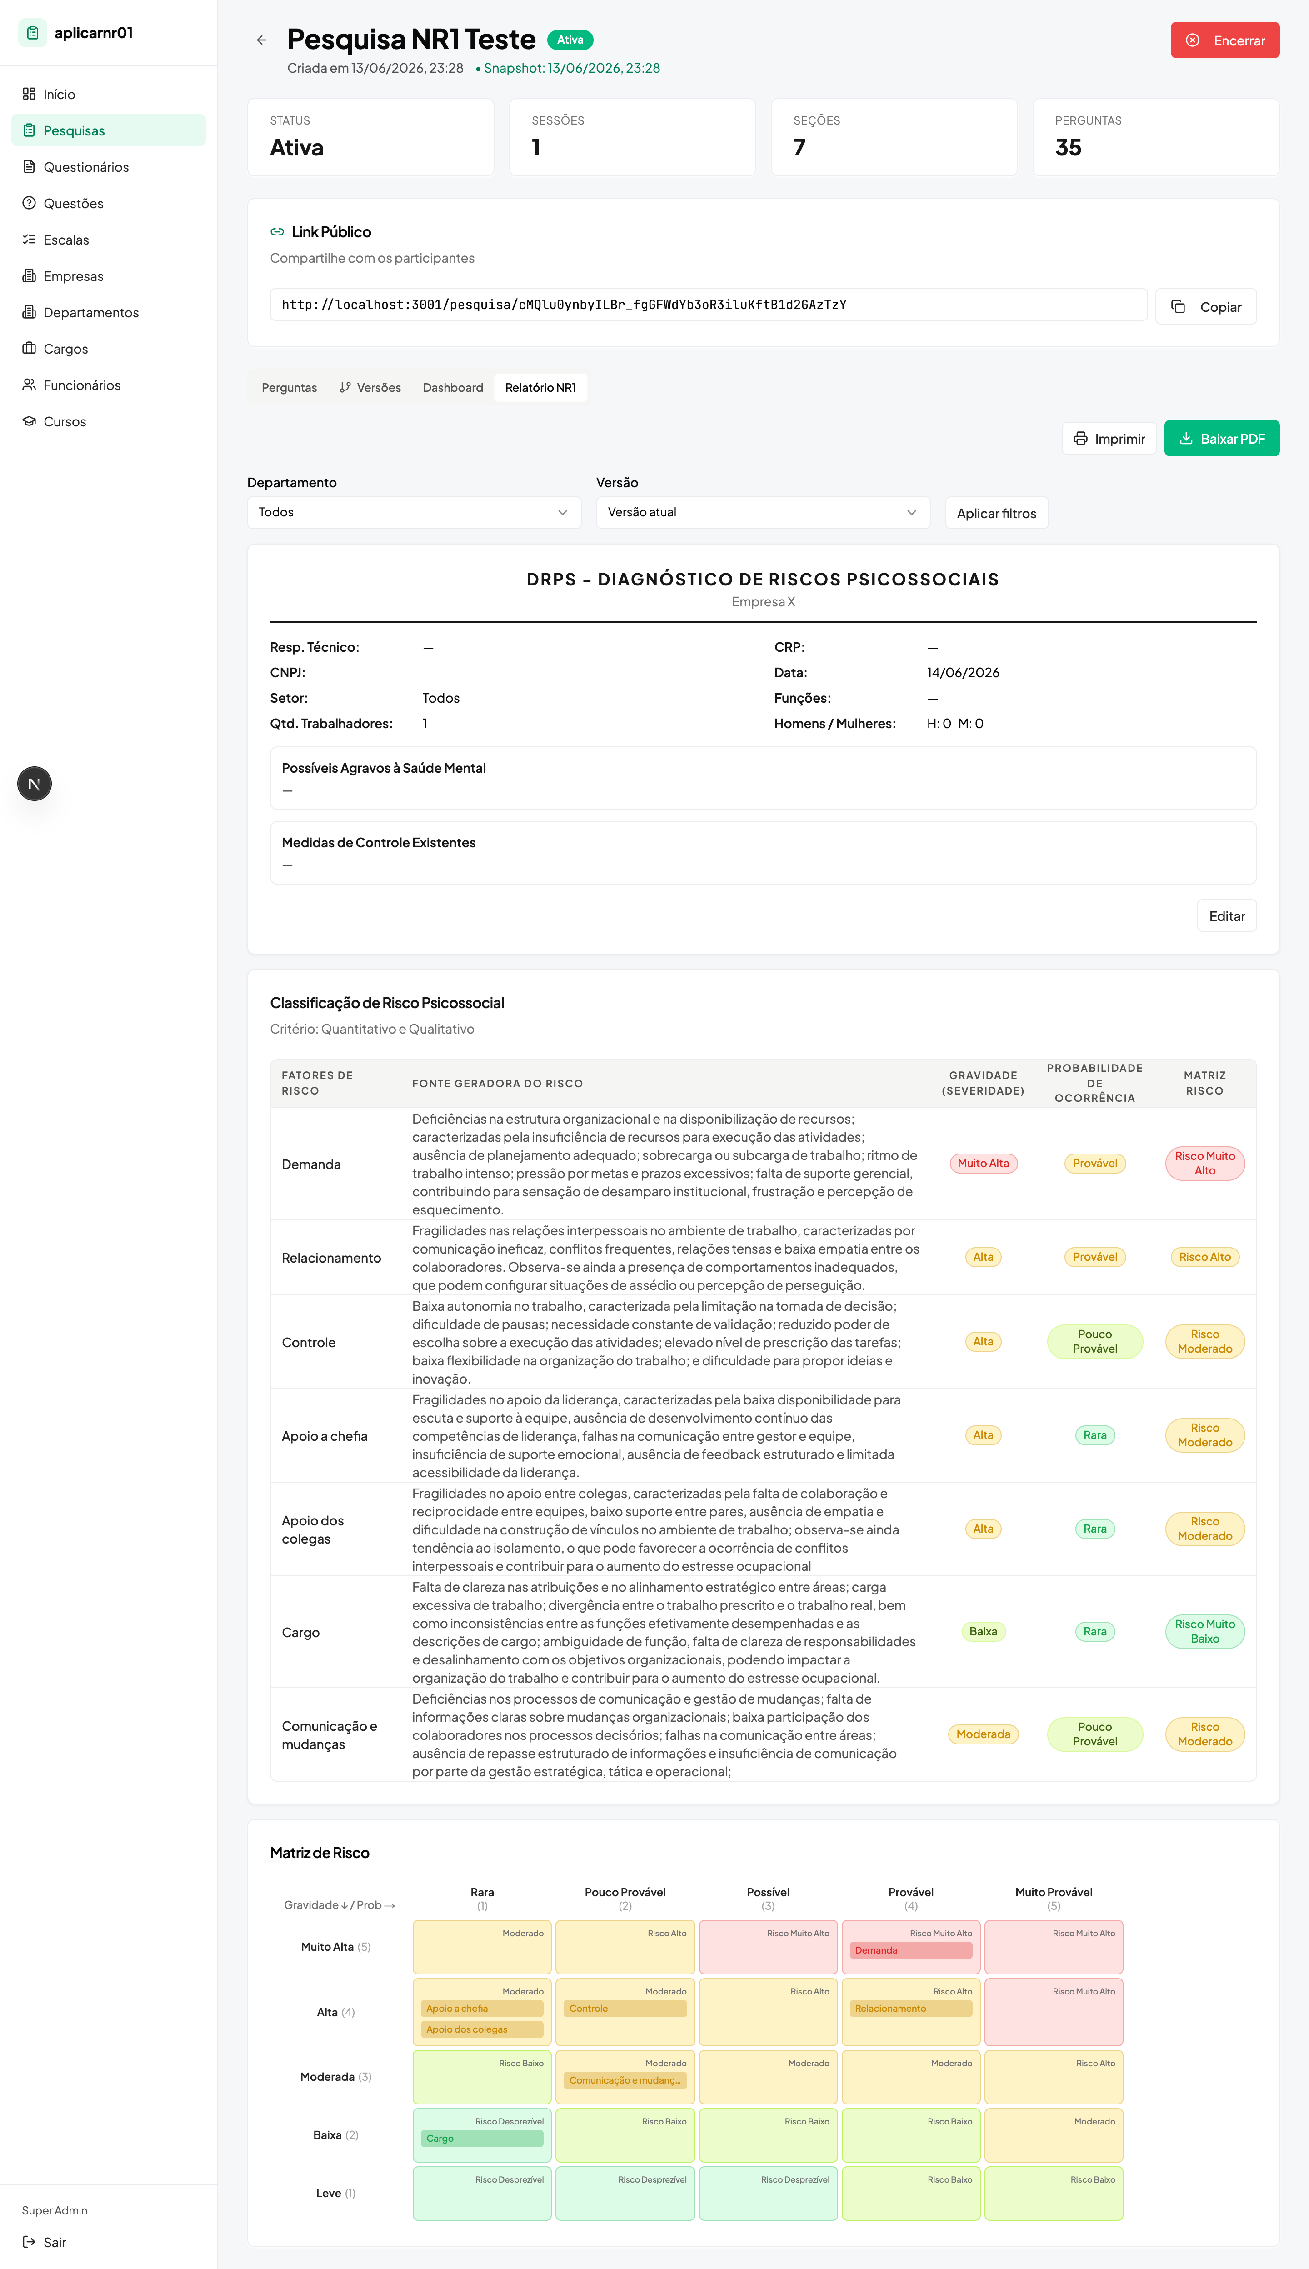Click the Comunicação e mudanç… matrix chip

(625, 2080)
